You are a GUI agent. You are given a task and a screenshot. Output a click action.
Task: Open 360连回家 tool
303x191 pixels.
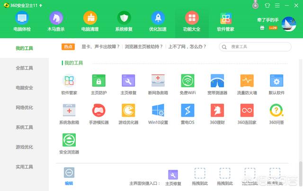point(247,114)
